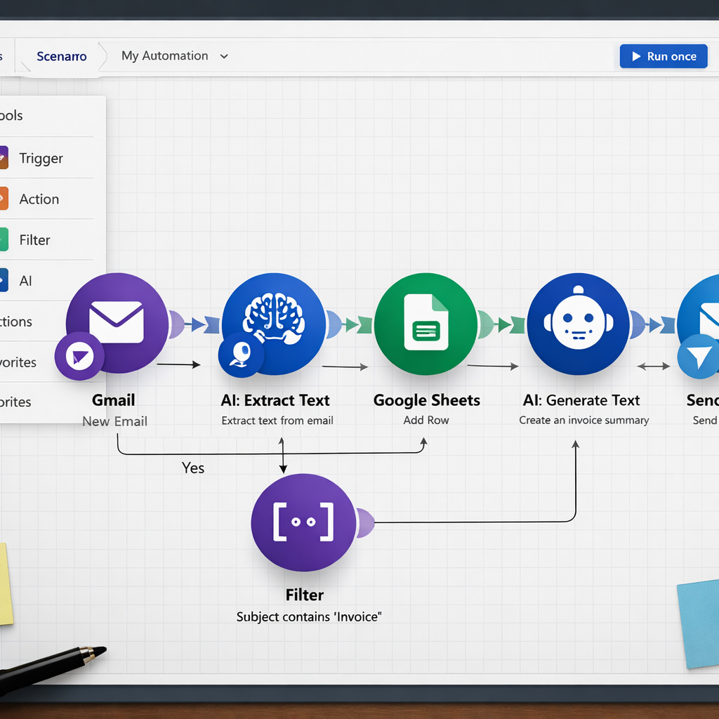Click the Generate Text output connector handle

click(638, 324)
